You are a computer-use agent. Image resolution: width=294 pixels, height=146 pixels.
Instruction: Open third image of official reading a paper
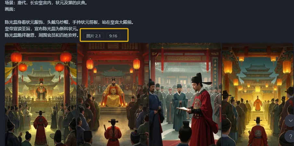point(185,94)
